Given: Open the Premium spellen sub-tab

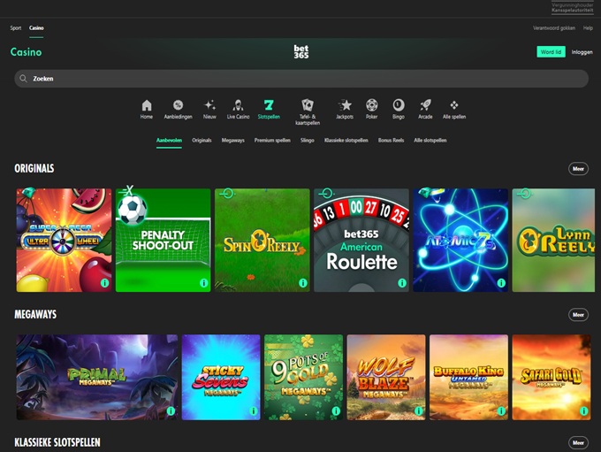Looking at the screenshot, I should [272, 141].
